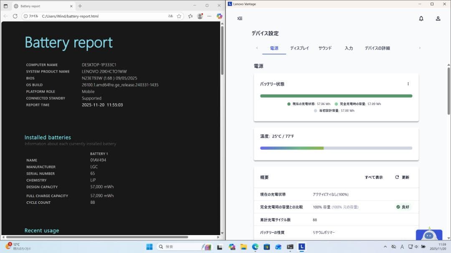451x253 pixels.
Task: Switch to the ディスプレイ tab
Action: click(300, 48)
